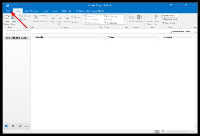The height and width of the screenshot is (136, 200).
Task: Click the scroll down arrow in Outlook Today
Action: 196,126
